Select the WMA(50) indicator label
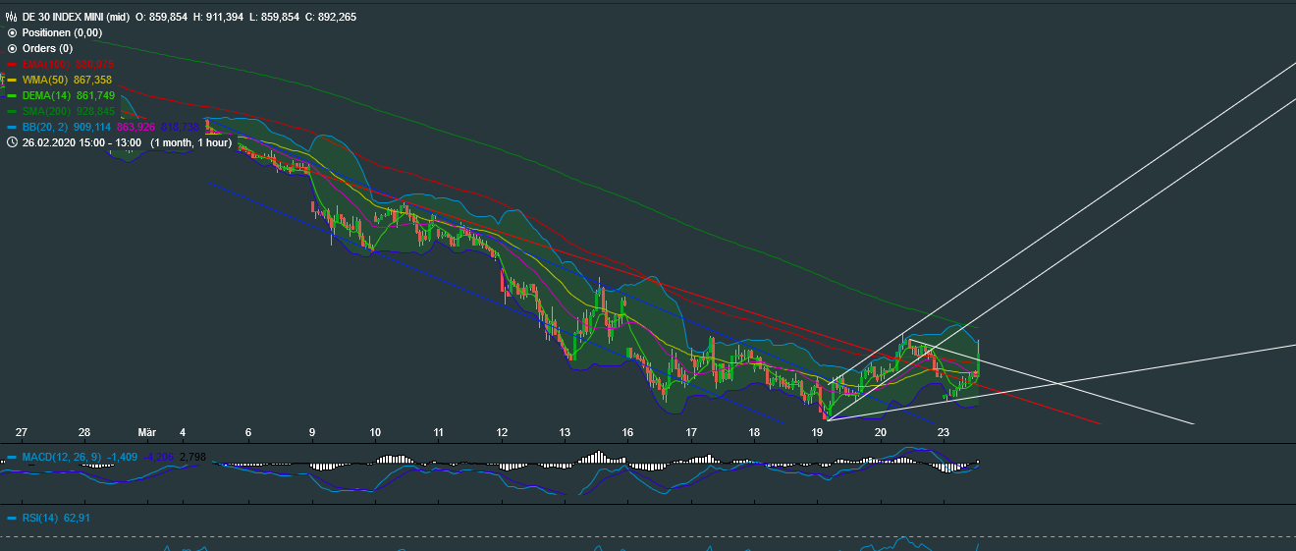 pos(45,80)
